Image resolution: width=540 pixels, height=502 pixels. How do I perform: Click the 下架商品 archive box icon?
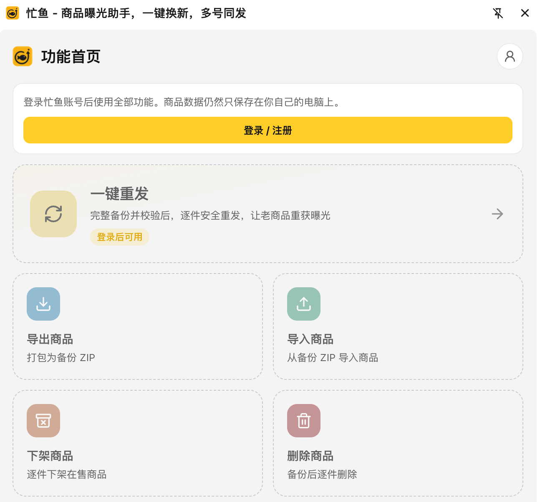[x=43, y=421]
